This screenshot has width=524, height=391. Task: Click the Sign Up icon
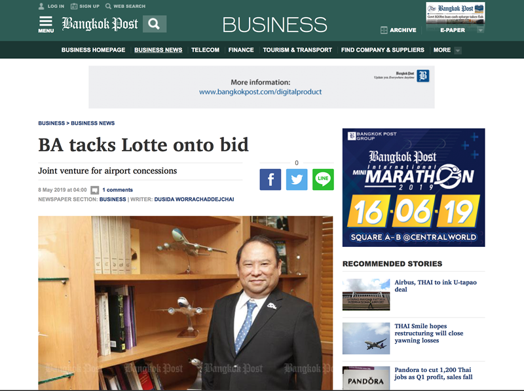tap(74, 6)
